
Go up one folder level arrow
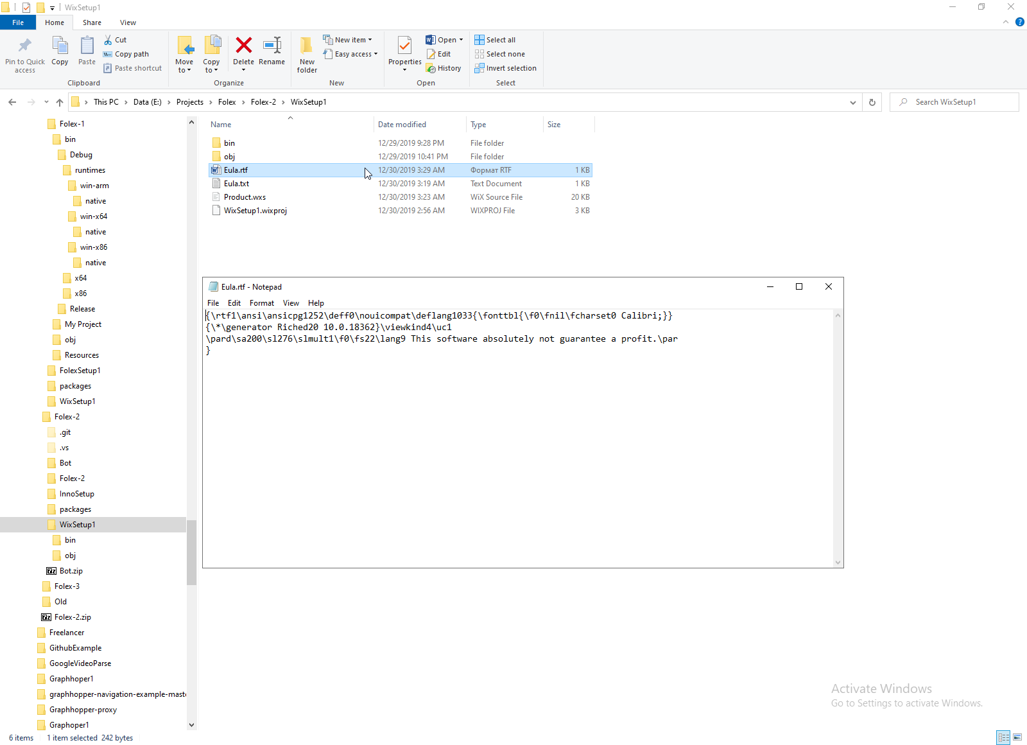(x=60, y=102)
